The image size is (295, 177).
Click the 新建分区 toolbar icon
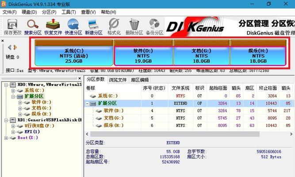(x=94, y=27)
